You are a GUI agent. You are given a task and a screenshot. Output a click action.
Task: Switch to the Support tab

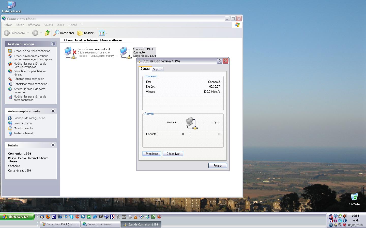point(158,69)
